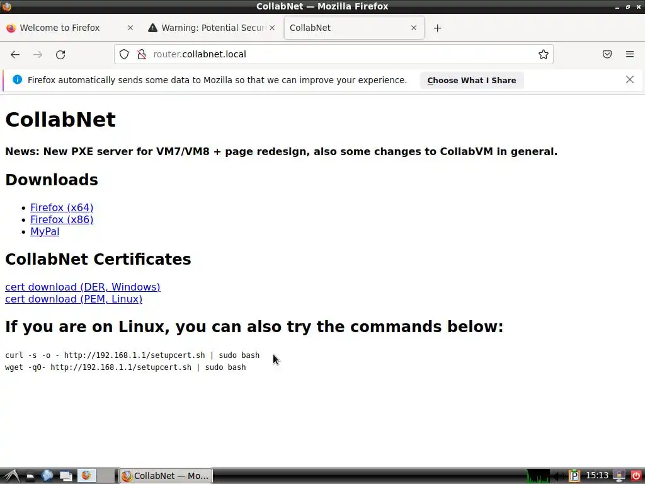Screen dimensions: 645x484
Task: Click the show desktop taskbar icon
Action: (x=66, y=476)
